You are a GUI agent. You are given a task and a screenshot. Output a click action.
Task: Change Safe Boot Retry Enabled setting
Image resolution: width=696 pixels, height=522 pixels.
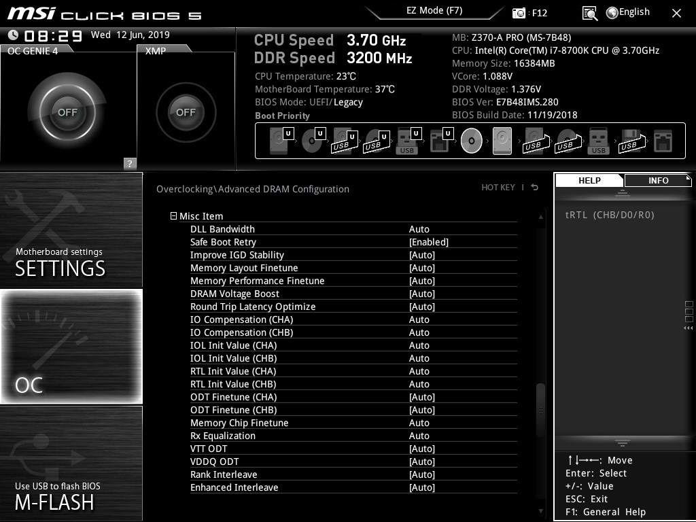pos(428,242)
